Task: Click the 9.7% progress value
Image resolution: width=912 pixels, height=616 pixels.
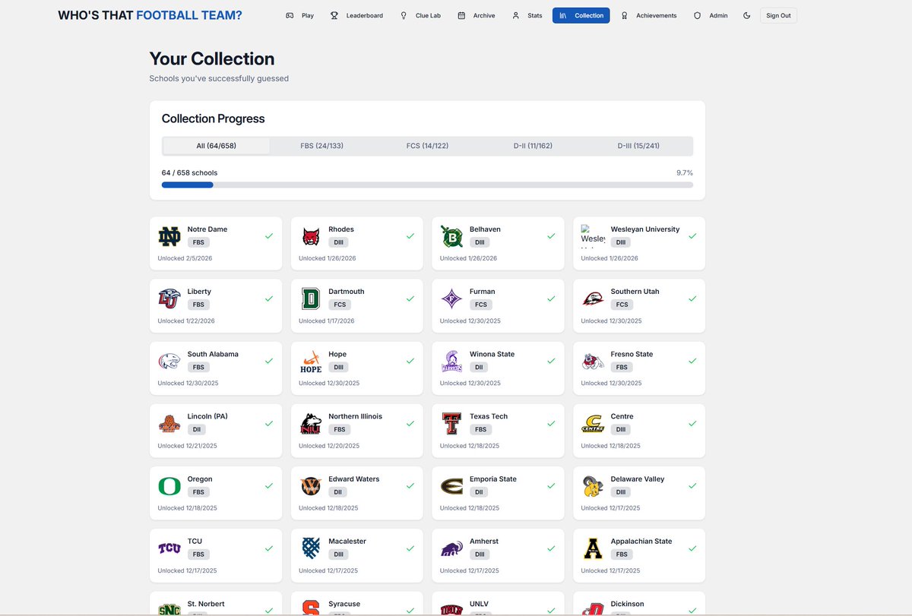Action: 685,173
